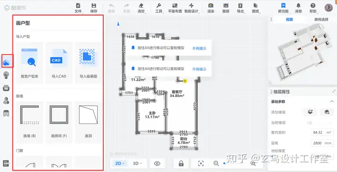This screenshot has width=337, height=172.
Task: Click 导入临摹图 import tracing image card
Action: pyautogui.click(x=88, y=63)
